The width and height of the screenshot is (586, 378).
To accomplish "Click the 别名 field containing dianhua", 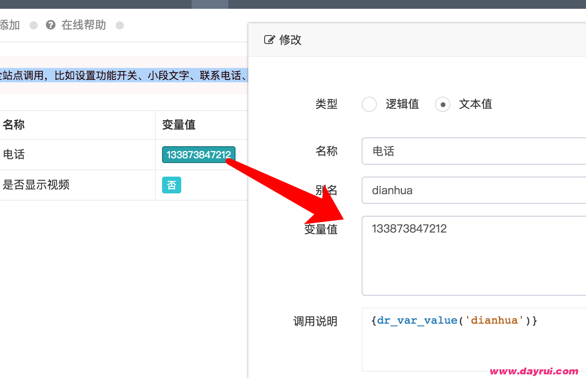I will pyautogui.click(x=474, y=190).
